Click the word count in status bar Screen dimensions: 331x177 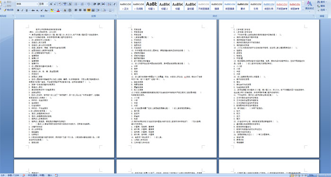13,175
